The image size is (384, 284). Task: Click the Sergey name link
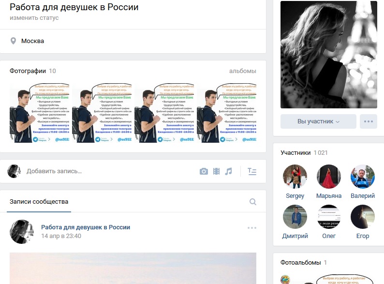[295, 196]
